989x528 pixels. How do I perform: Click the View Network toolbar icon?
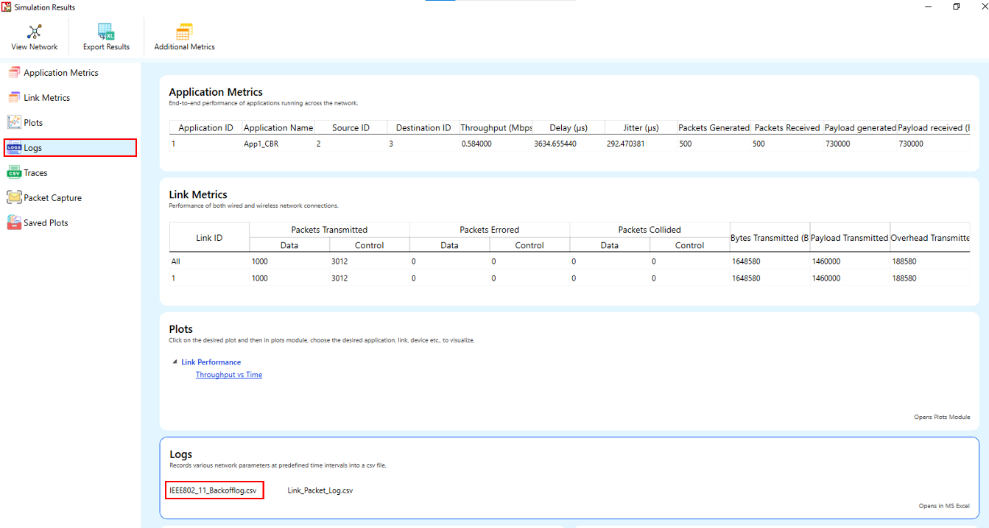[x=34, y=32]
